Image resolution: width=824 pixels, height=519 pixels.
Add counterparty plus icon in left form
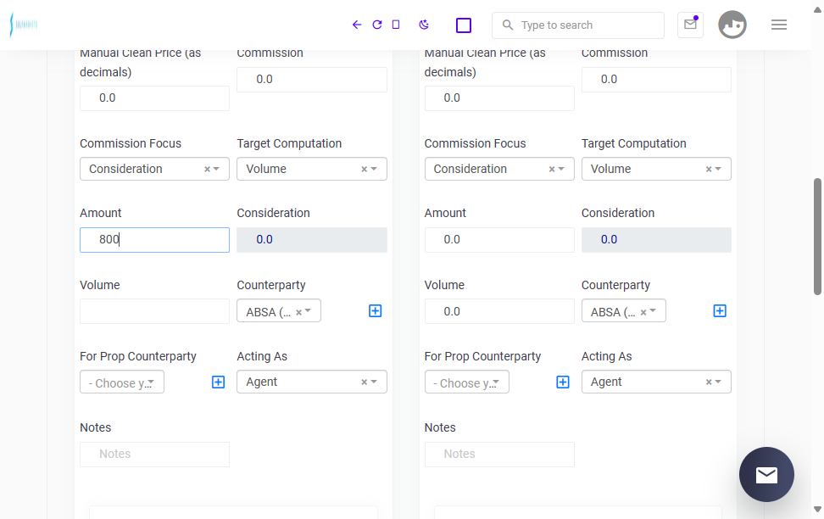(376, 310)
